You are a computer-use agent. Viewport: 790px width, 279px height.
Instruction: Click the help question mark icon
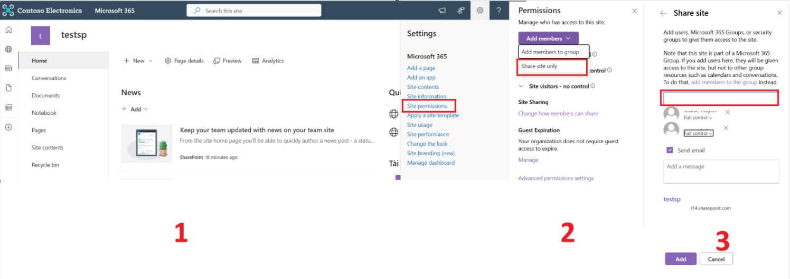(499, 10)
